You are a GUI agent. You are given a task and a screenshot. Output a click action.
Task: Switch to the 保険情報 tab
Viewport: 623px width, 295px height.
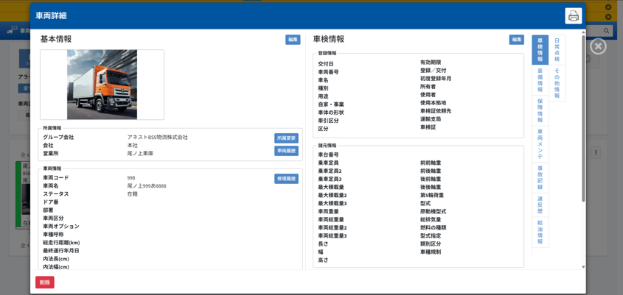click(540, 110)
